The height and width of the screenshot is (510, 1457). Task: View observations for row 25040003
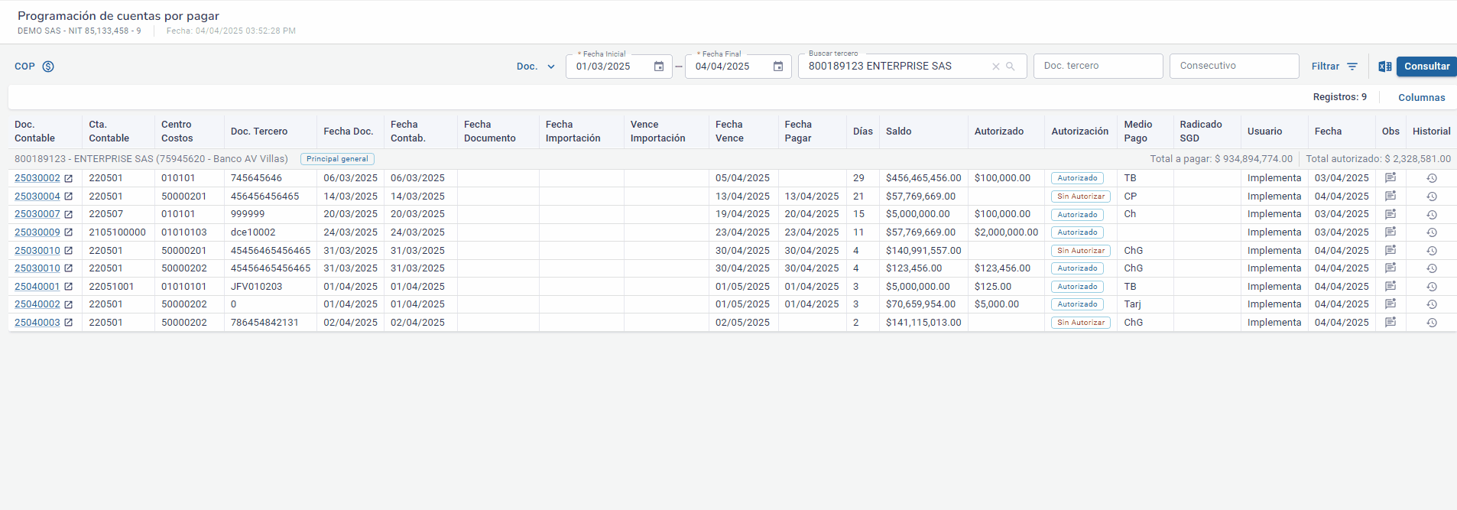(x=1390, y=323)
